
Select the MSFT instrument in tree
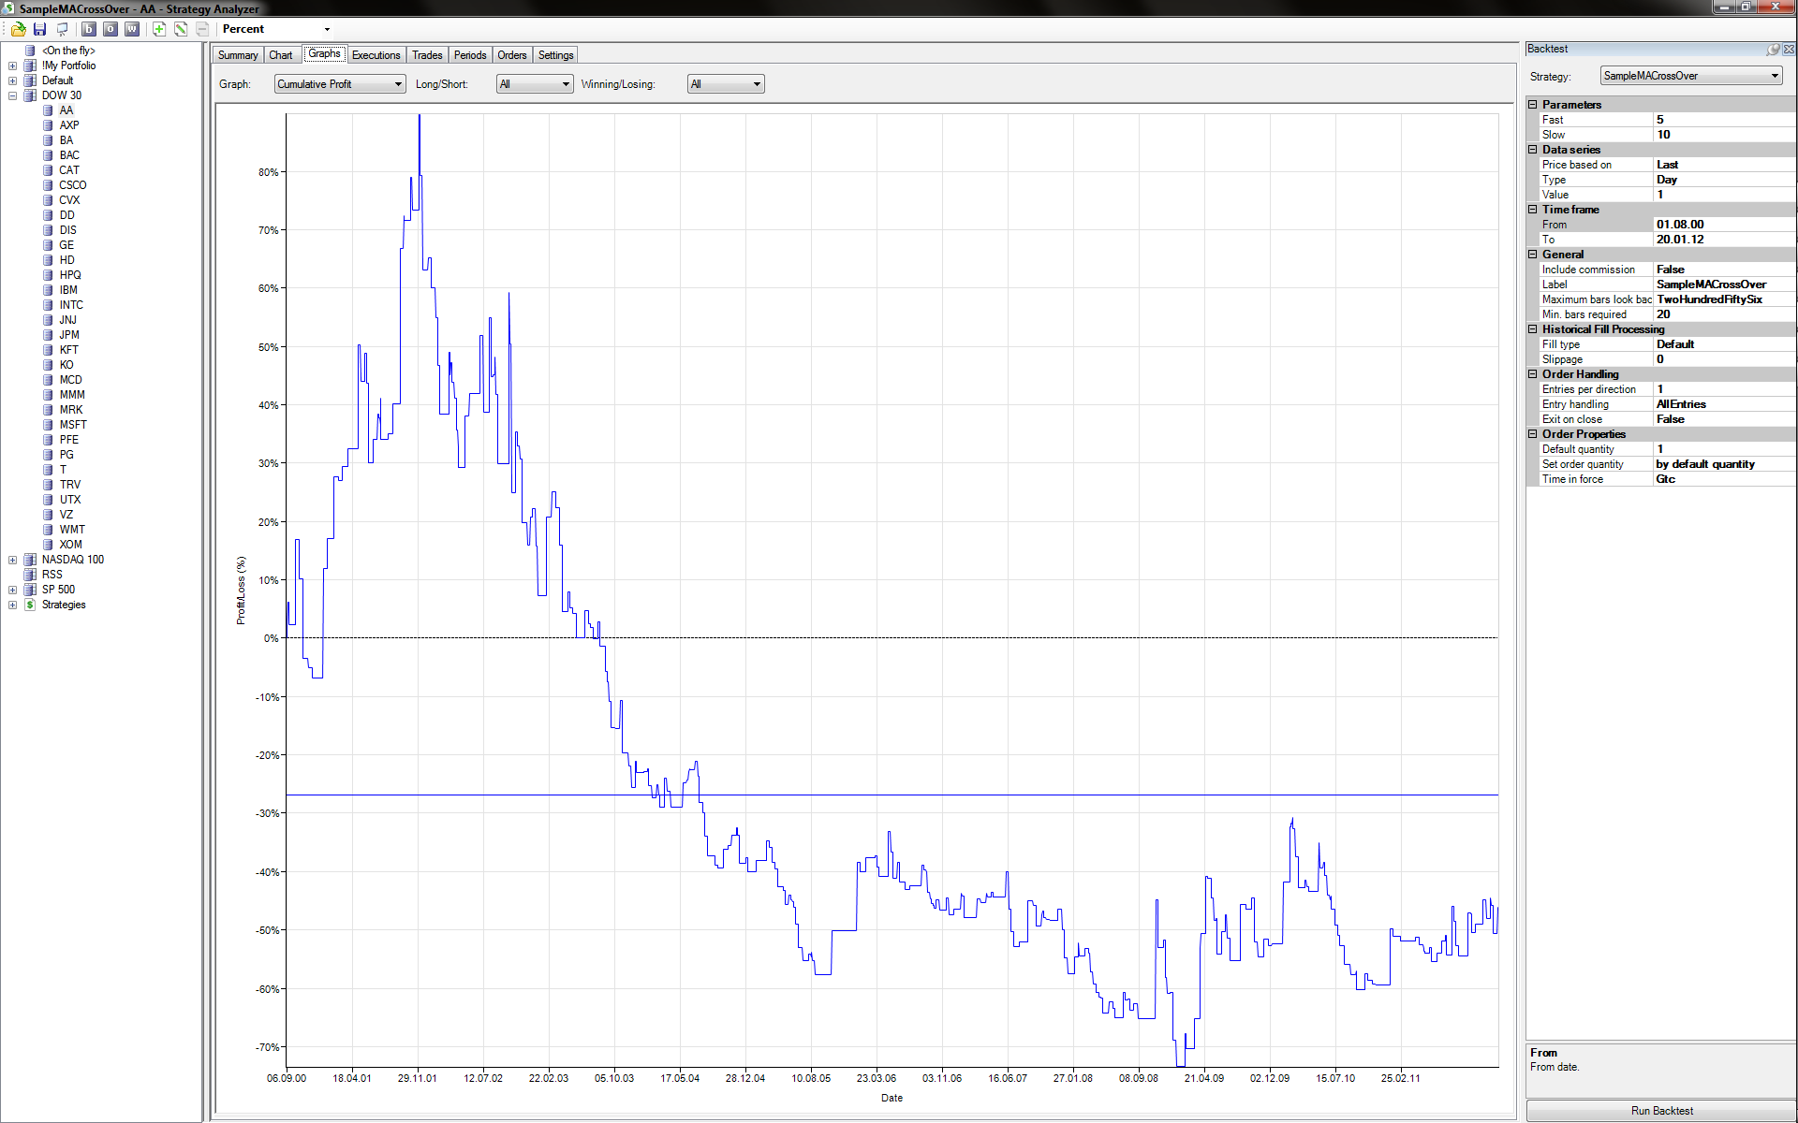coord(72,425)
